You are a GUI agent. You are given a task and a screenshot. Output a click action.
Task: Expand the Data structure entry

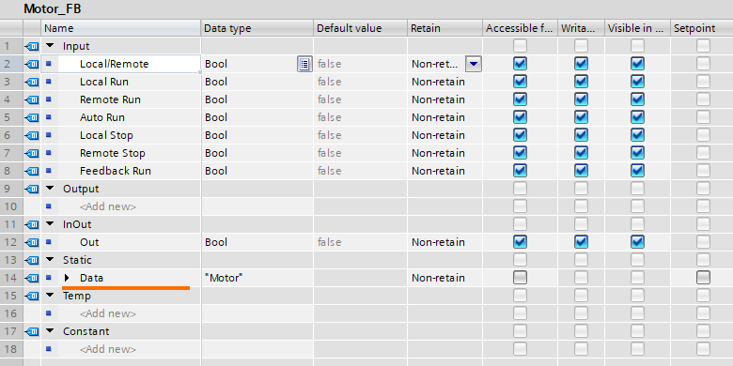(67, 278)
